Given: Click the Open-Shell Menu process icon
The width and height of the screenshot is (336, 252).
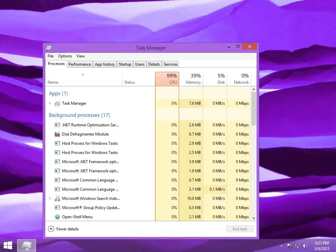Looking at the screenshot, I should click(57, 217).
